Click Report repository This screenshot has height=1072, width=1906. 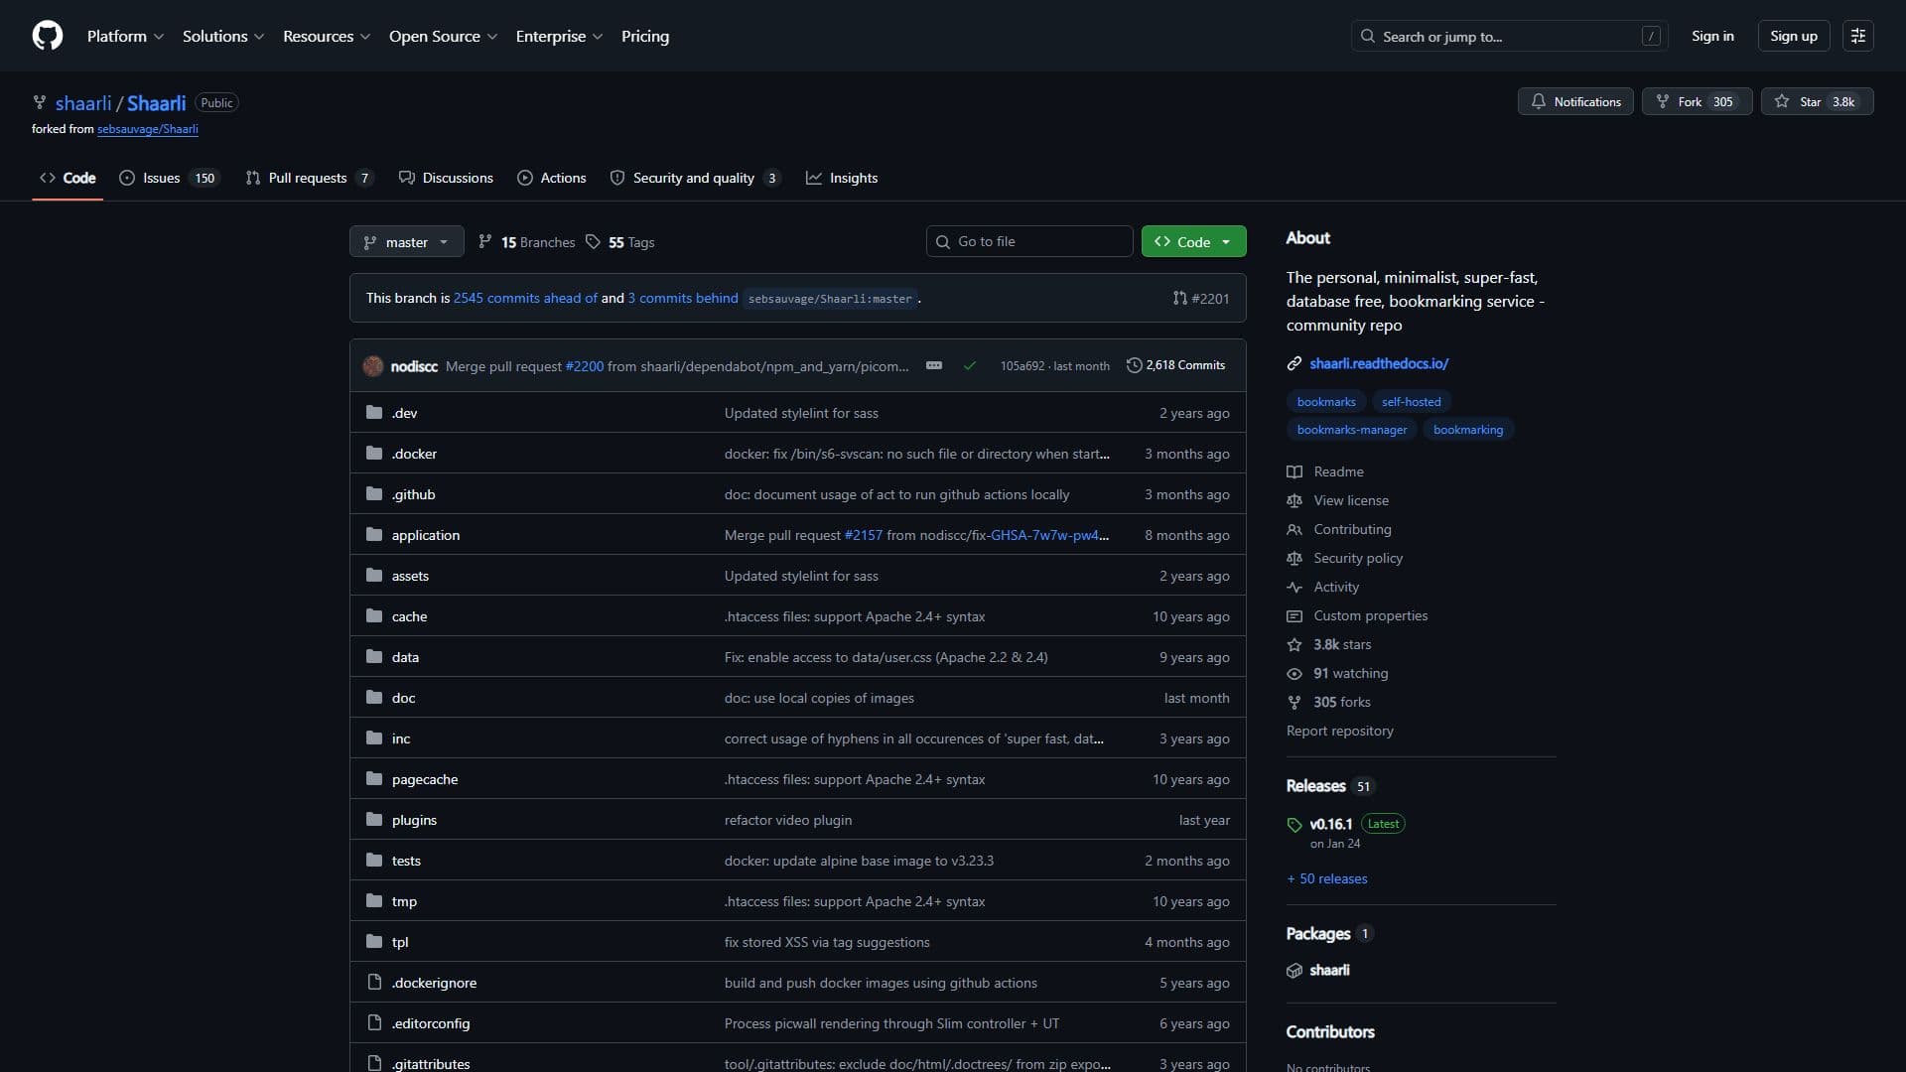pyautogui.click(x=1340, y=731)
